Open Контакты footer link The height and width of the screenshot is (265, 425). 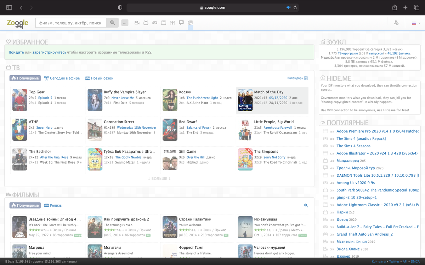379,261
